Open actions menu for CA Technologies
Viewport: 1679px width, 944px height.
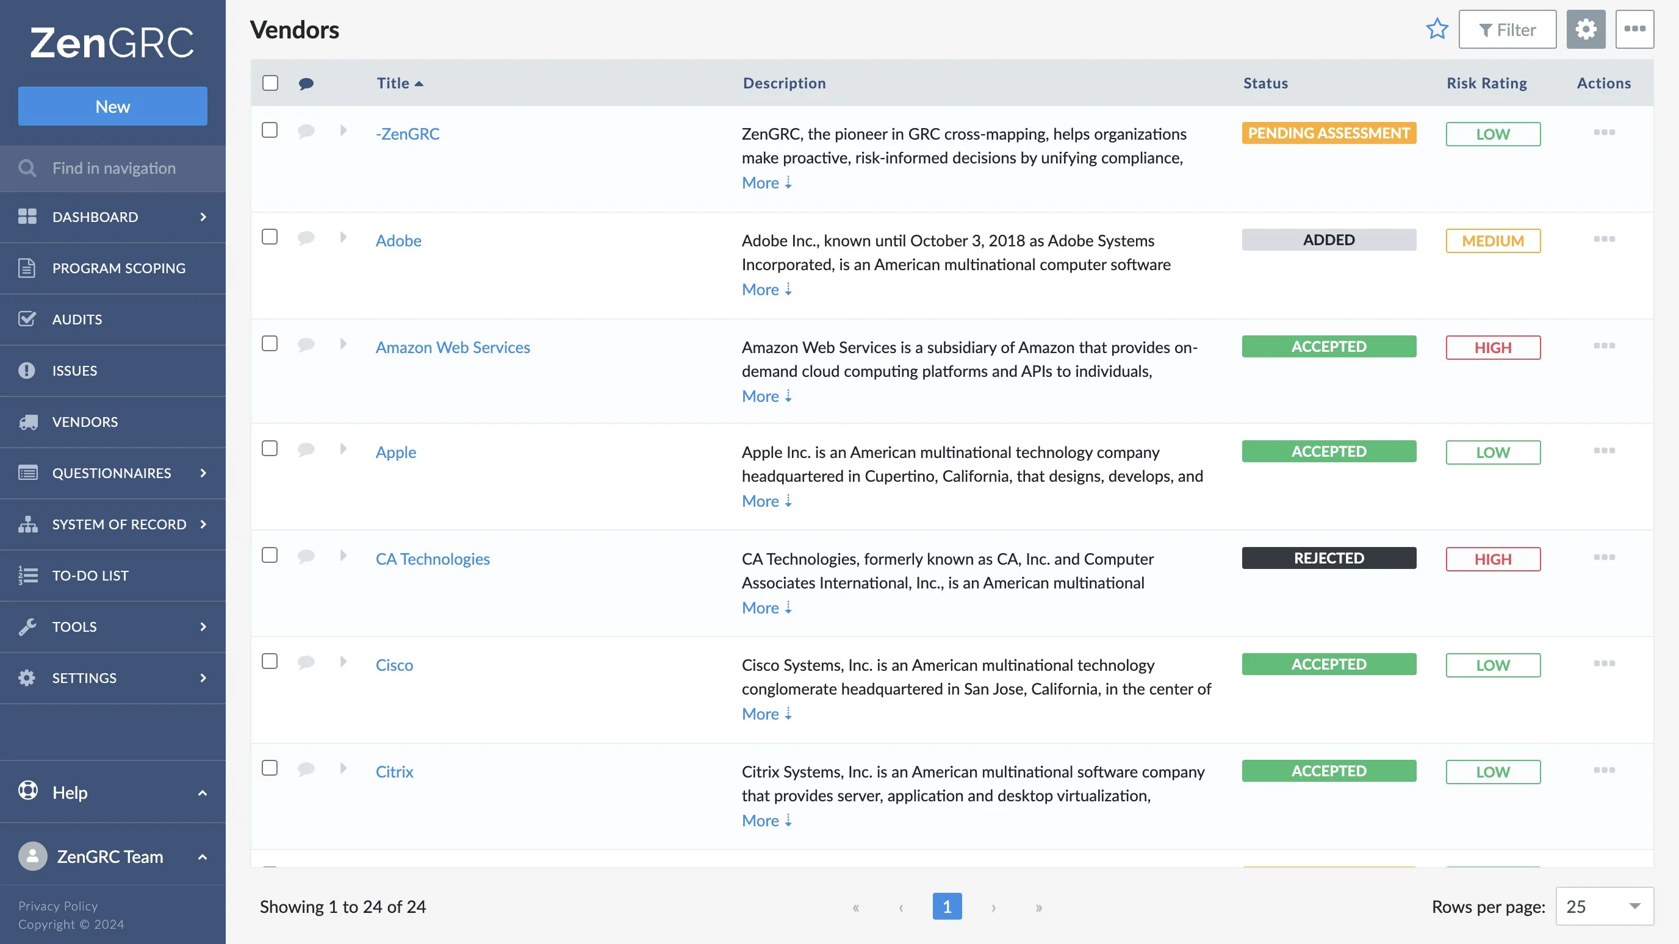coord(1604,557)
